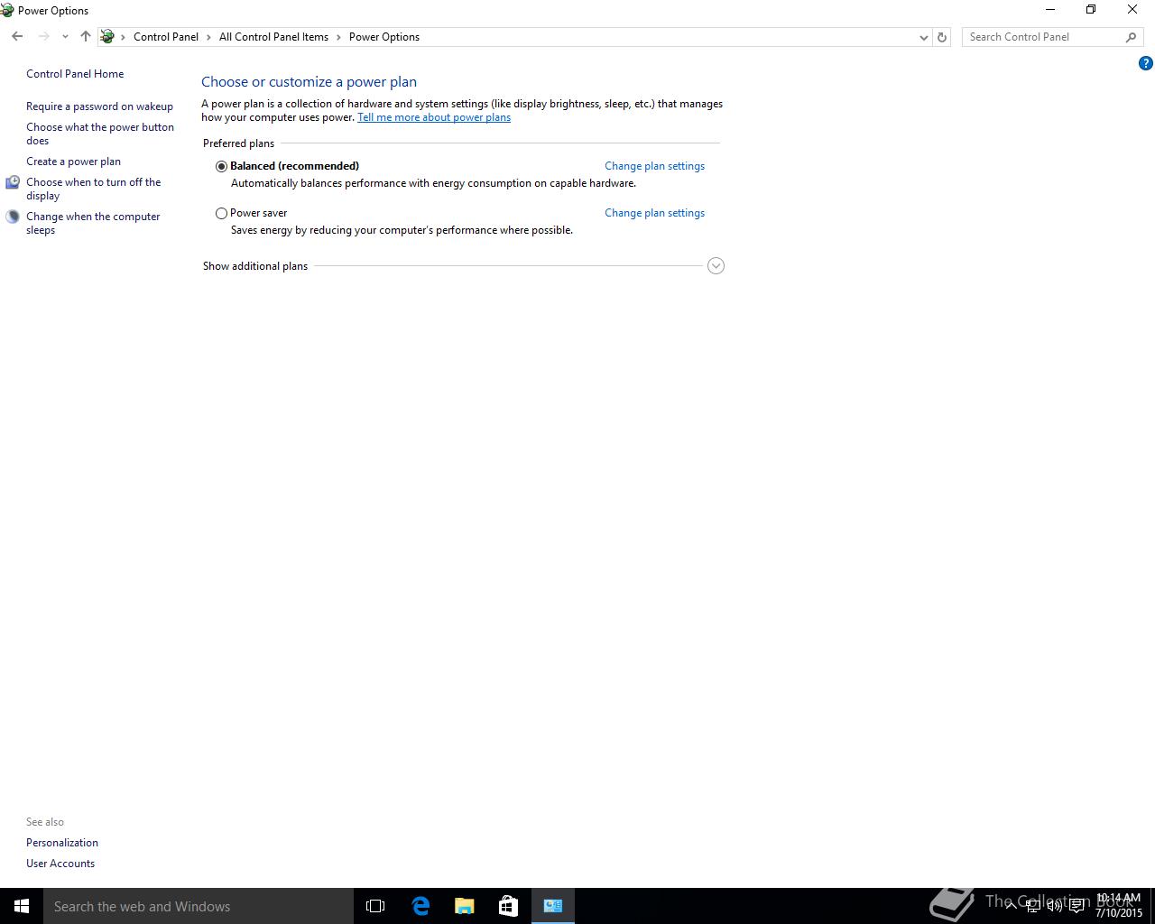Open Task View on the taskbar
1155x924 pixels.
click(x=375, y=906)
